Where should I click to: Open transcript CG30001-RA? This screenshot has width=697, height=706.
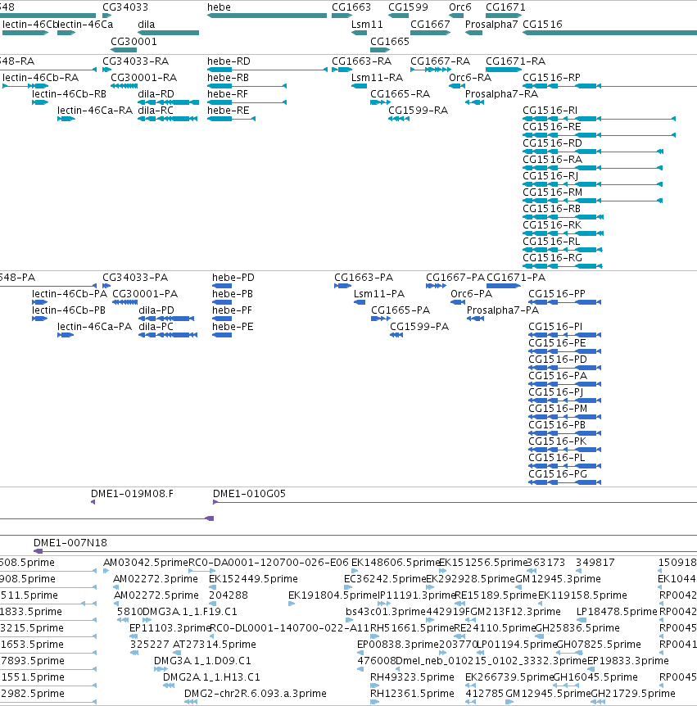click(144, 78)
